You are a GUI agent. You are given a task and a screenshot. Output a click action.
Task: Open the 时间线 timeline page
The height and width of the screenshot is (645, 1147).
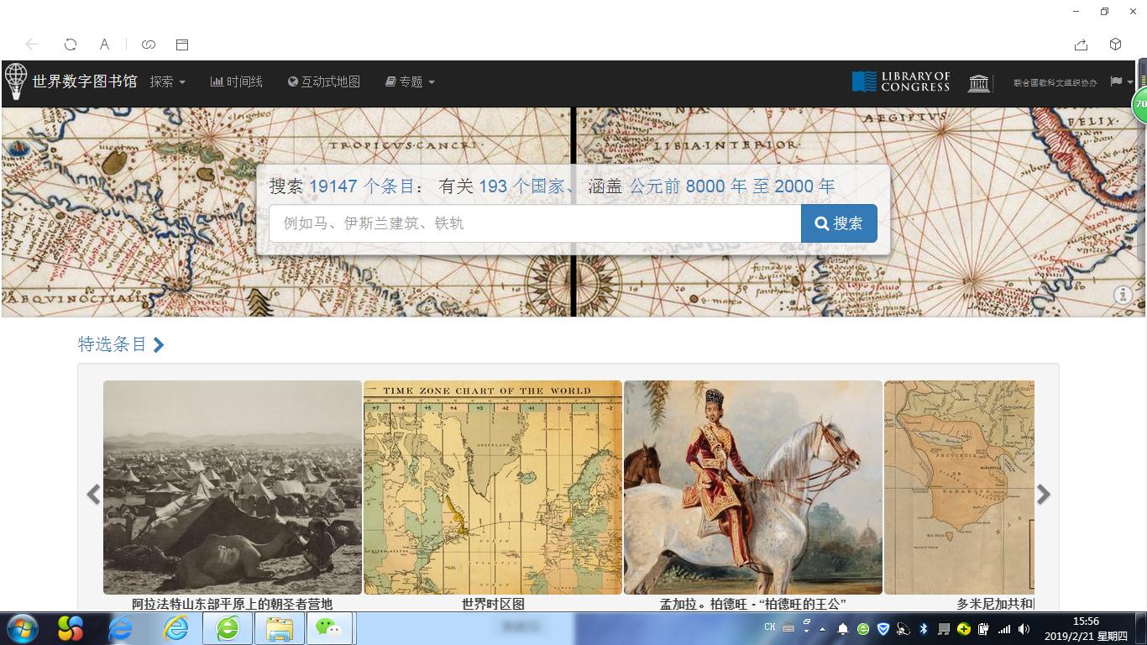(x=237, y=81)
